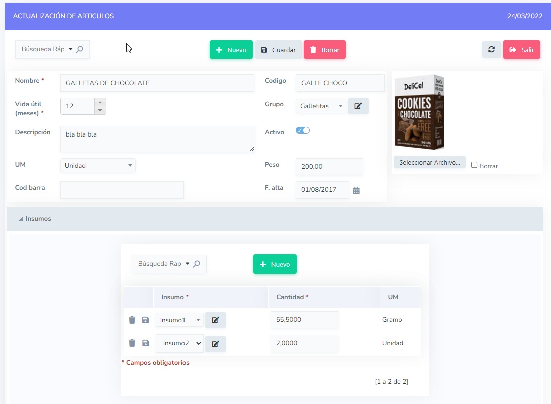Image resolution: width=551 pixels, height=404 pixels.
Task: Click the Cod barra input field
Action: [x=122, y=190]
